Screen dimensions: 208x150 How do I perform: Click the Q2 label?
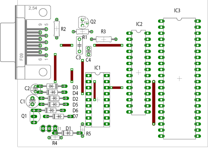coord(93,22)
